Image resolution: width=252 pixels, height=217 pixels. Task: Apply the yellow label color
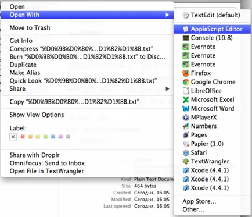tap(38, 137)
